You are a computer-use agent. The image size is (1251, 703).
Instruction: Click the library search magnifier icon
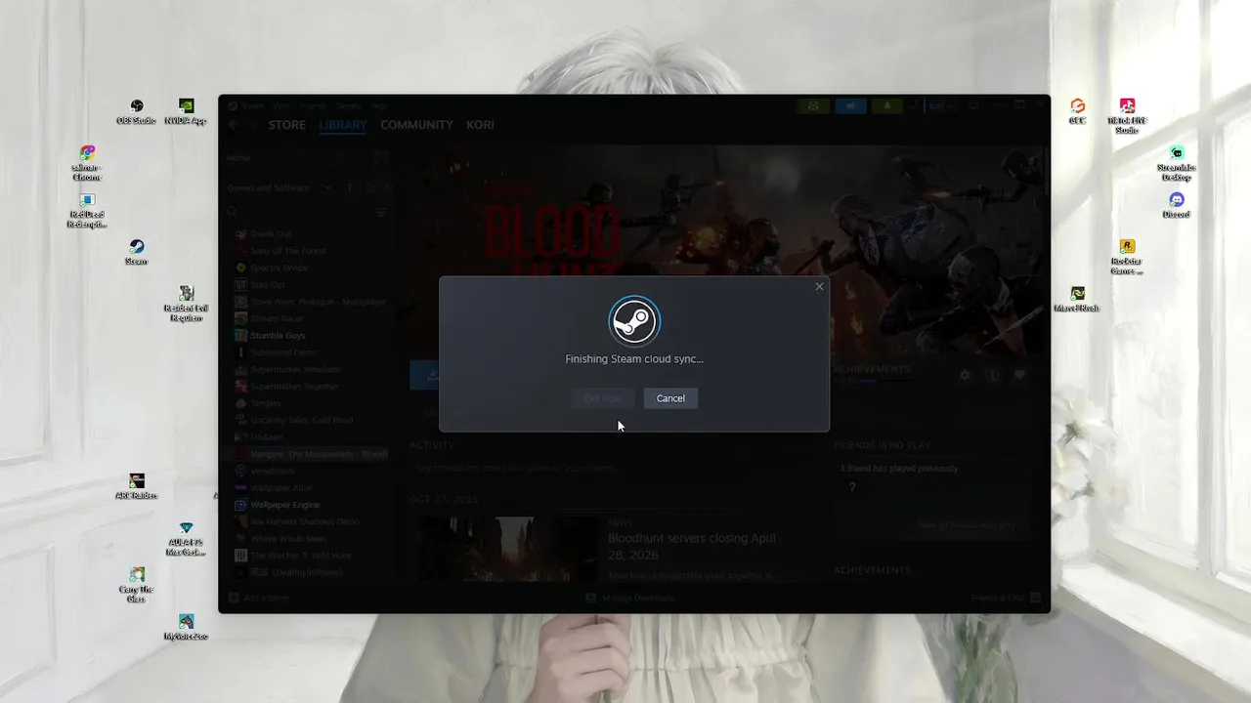(233, 212)
